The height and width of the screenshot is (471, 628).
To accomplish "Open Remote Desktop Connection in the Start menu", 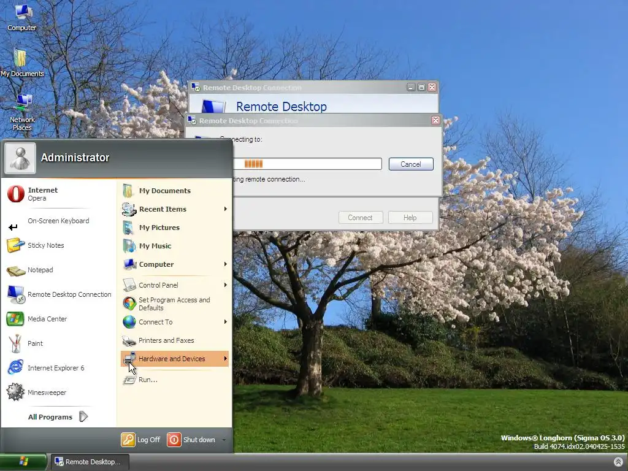I will click(x=59, y=294).
